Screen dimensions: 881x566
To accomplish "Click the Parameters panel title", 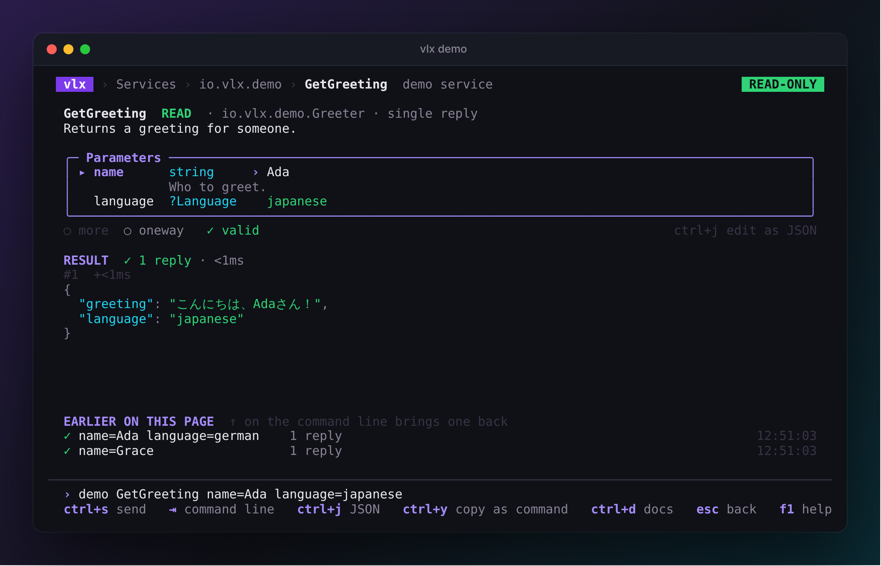I will coord(123,158).
